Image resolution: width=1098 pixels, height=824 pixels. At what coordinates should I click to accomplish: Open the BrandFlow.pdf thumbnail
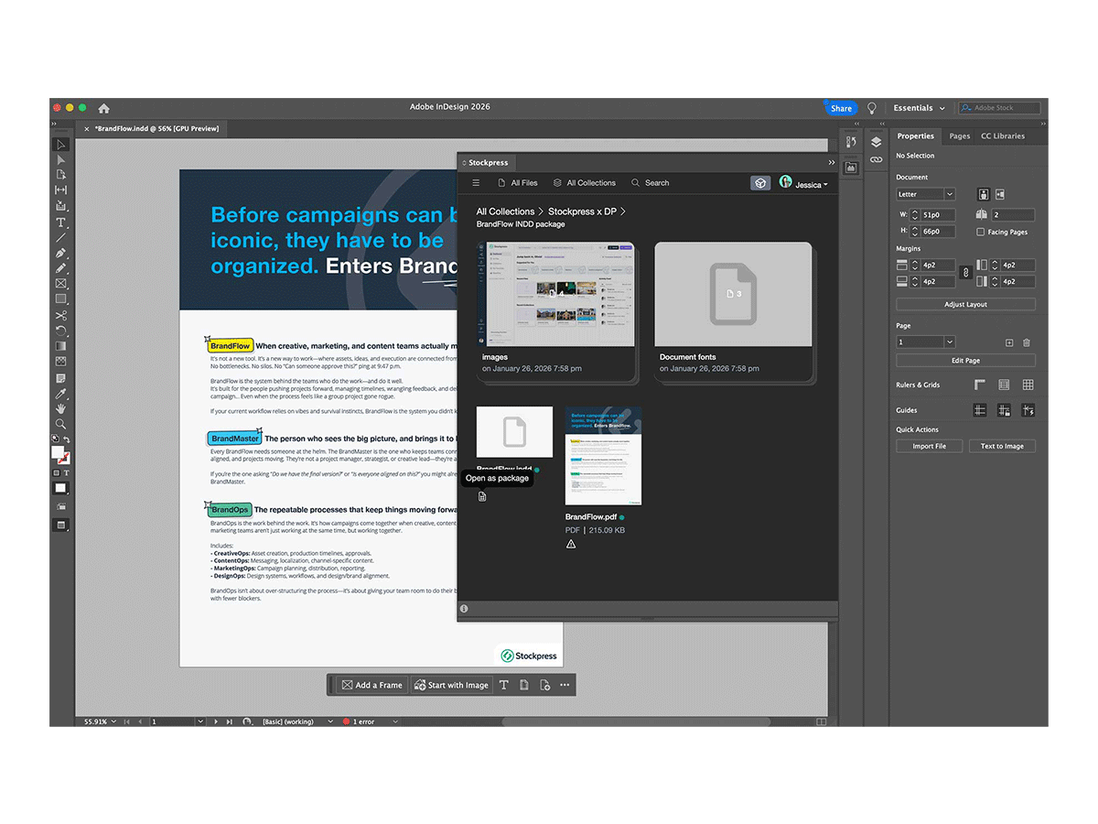coord(603,455)
